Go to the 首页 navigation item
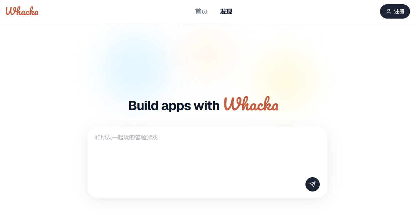 click(201, 11)
